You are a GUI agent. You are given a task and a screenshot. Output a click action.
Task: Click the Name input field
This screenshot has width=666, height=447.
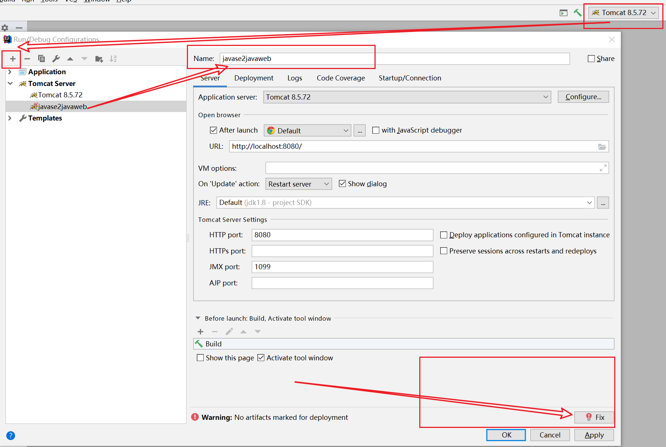[395, 59]
